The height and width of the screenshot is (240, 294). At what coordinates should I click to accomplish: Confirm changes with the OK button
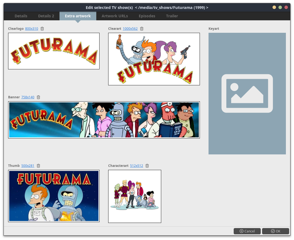click(276, 231)
